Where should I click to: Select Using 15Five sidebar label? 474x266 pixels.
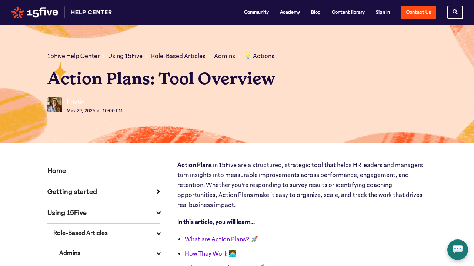tap(67, 213)
